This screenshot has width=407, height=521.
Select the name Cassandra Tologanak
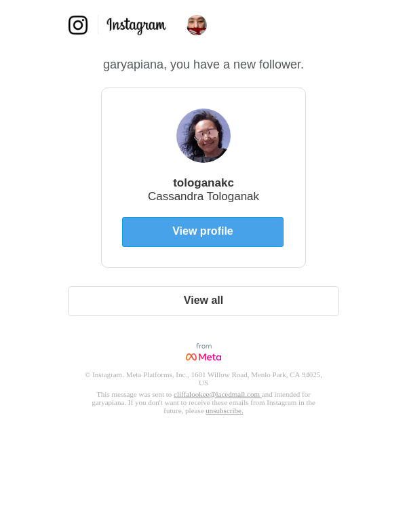[x=203, y=196]
